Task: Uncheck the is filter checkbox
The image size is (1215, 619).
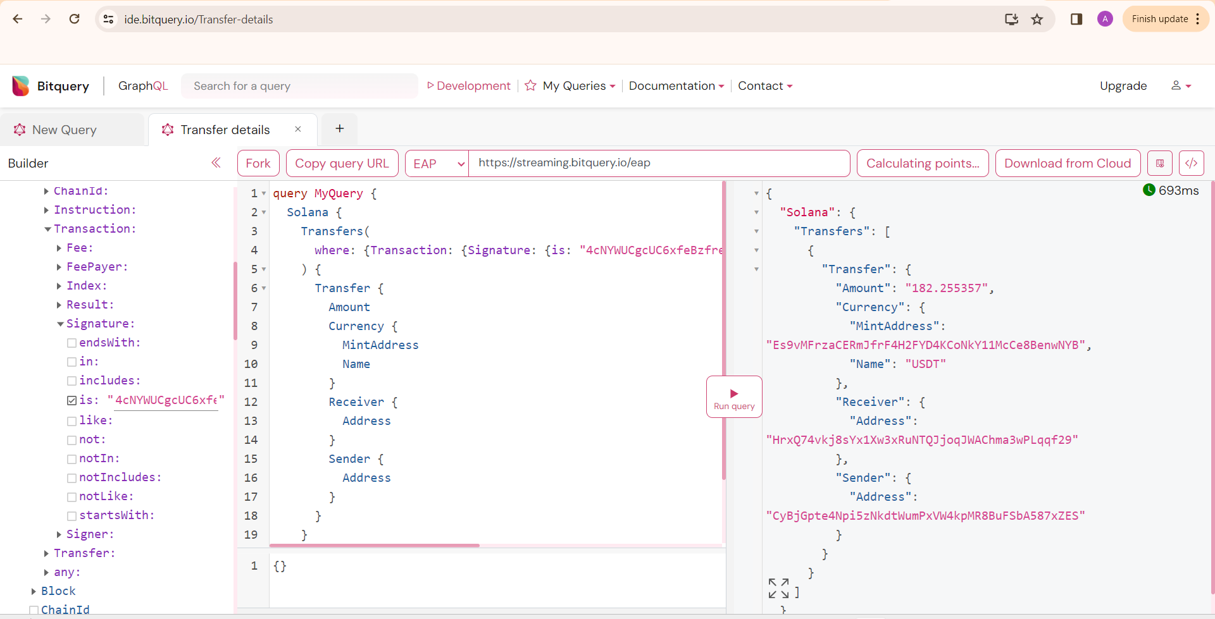Action: [x=72, y=400]
